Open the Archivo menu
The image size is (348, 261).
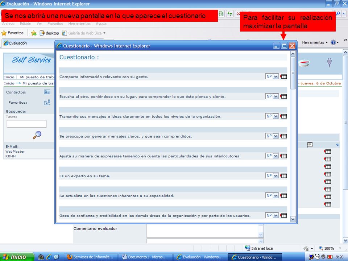pos(8,24)
